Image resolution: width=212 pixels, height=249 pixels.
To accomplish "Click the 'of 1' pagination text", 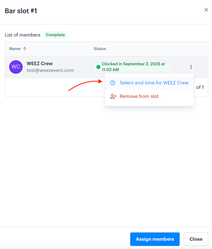I will (200, 87).
